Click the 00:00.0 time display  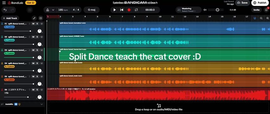150,10
